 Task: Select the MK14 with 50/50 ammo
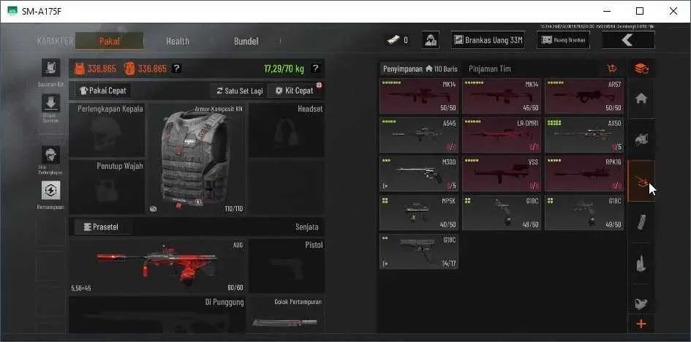click(x=419, y=96)
